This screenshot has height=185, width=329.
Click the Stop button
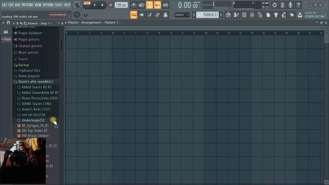coord(102,5)
